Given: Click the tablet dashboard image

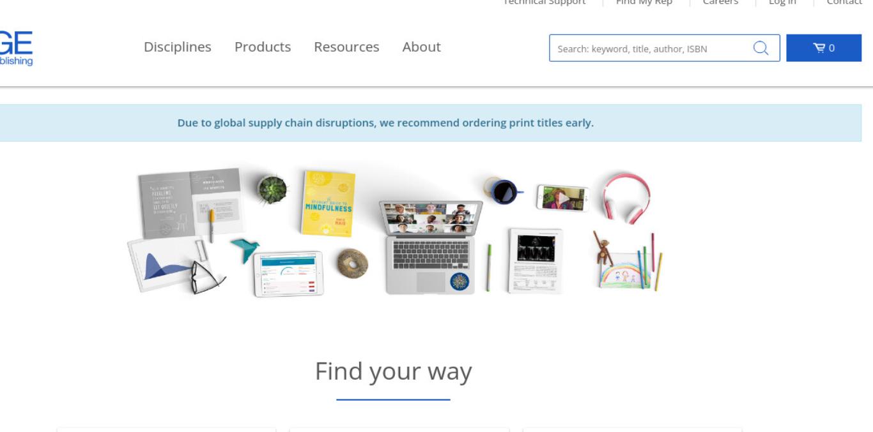Looking at the screenshot, I should tap(289, 274).
